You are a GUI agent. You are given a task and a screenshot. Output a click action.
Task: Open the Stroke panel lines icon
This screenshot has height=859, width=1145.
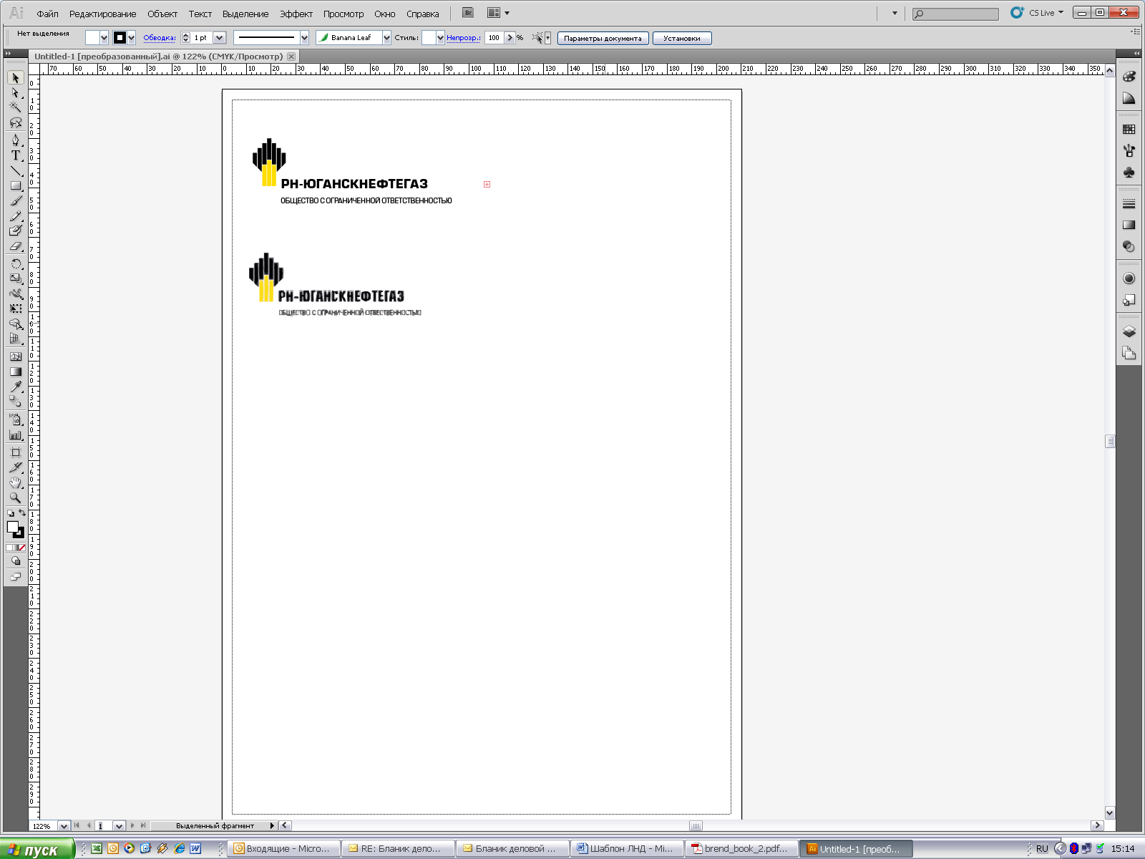pos(1129,204)
